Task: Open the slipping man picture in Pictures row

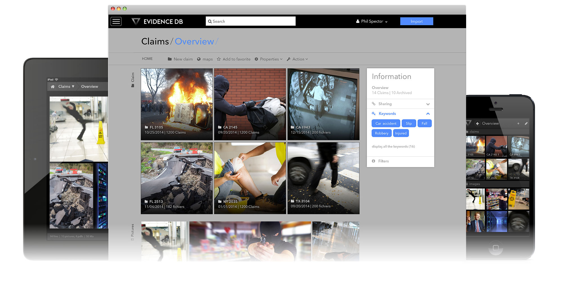Action: [165, 241]
